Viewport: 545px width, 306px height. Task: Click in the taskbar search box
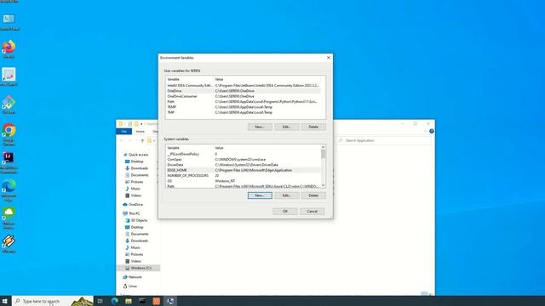[x=53, y=301]
